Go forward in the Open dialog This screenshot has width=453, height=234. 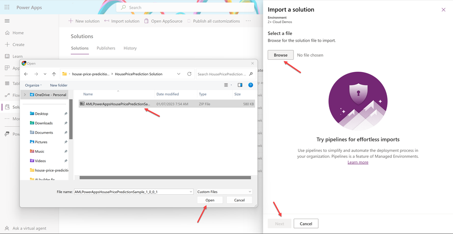pyautogui.click(x=36, y=74)
